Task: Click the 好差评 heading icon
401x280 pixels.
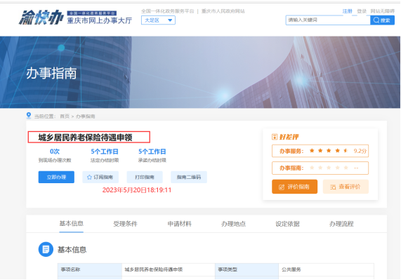Action: point(275,137)
